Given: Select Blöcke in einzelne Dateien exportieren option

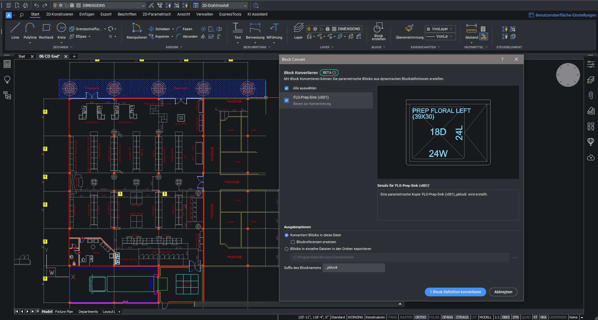Looking at the screenshot, I should pyautogui.click(x=287, y=249).
